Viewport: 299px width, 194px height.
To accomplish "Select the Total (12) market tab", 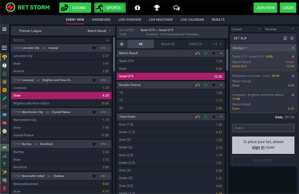I will [x=195, y=44].
